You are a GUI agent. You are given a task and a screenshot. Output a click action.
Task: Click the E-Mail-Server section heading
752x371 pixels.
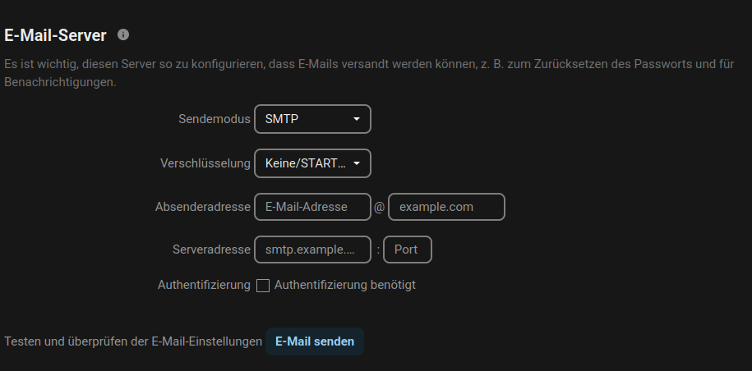tap(56, 35)
